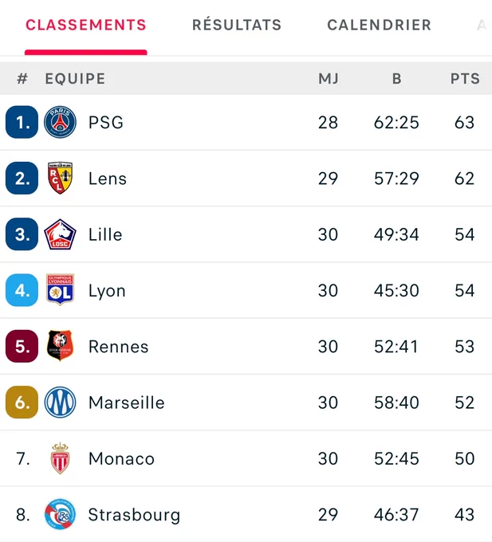Open the Marseille team name link
The width and height of the screenshot is (492, 542).
(127, 403)
